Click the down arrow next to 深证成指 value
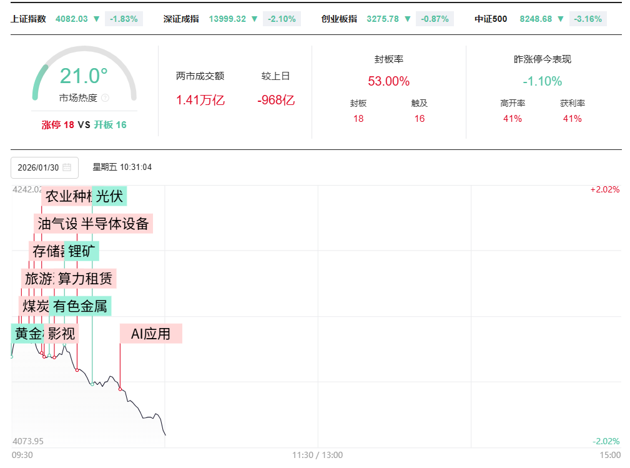The height and width of the screenshot is (468, 630). point(254,19)
